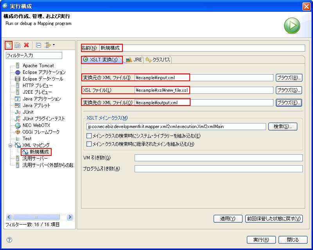Switch to the クラスパス tab
Viewport: 313px width, 250px height.
158,60
